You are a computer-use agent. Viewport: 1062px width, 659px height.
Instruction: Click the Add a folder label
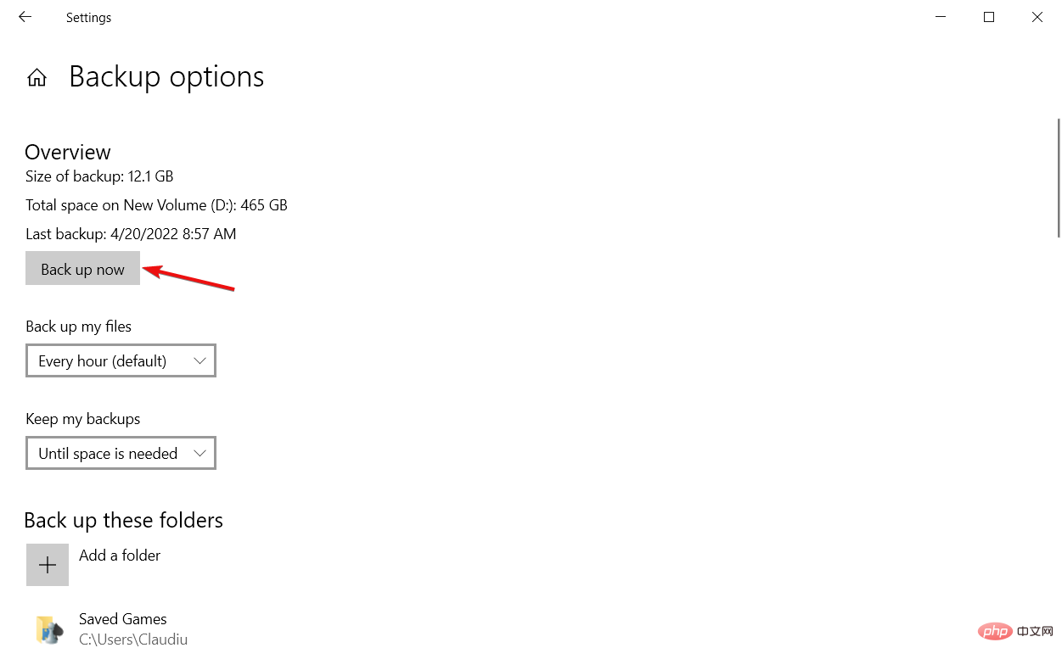coord(119,555)
